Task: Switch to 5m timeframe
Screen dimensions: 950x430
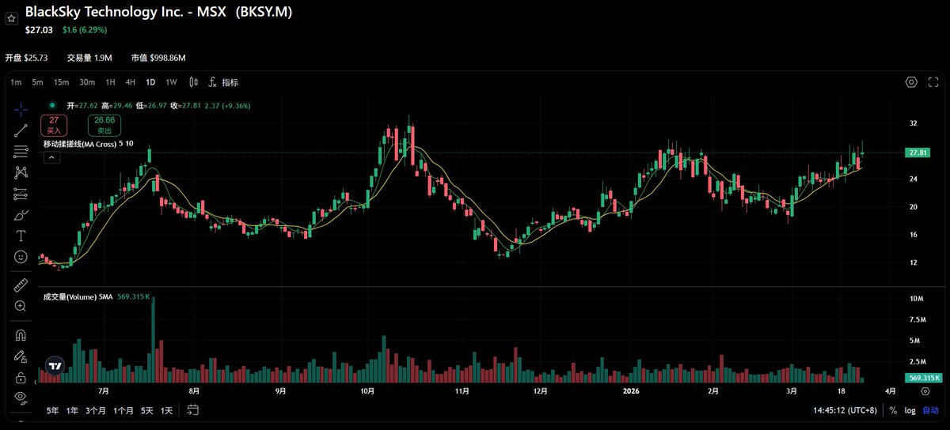Action: tap(37, 82)
